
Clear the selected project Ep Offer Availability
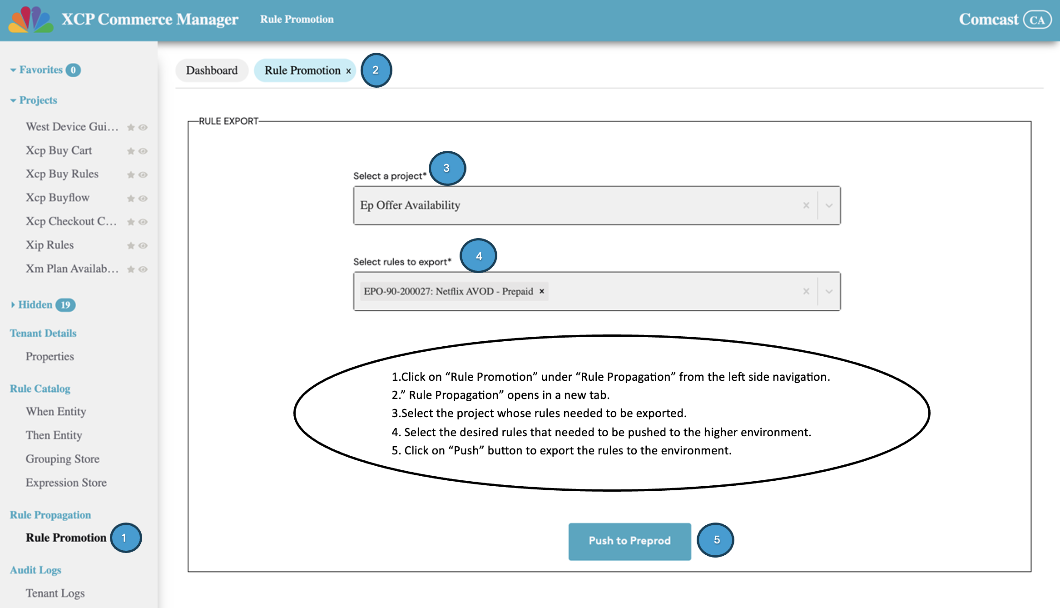[806, 205]
